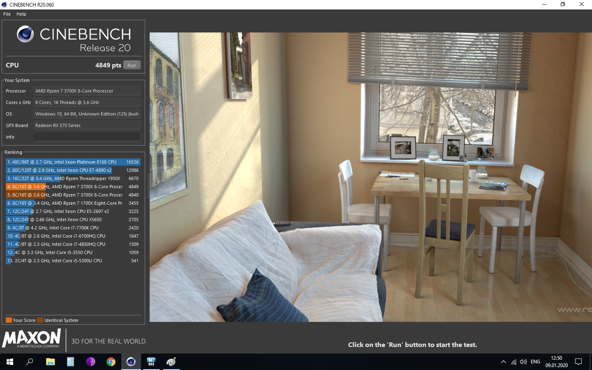Open the clock and date flyout
The image size is (592, 370).
pyautogui.click(x=557, y=362)
